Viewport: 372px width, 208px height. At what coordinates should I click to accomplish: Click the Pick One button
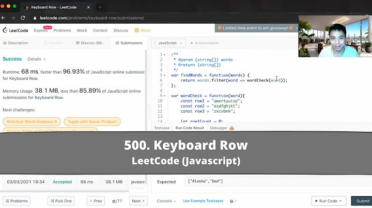coord(61,201)
